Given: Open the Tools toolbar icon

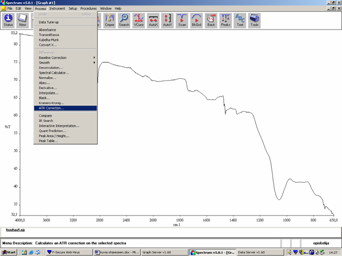Looking at the screenshot, I should click(254, 20).
